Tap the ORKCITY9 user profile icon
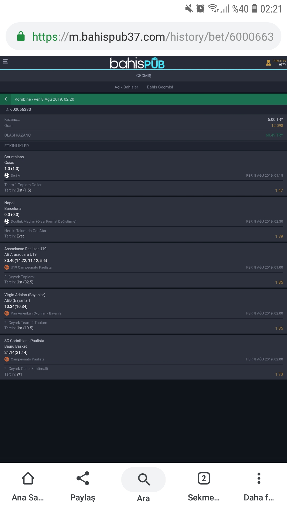The image size is (287, 510). pos(268,63)
